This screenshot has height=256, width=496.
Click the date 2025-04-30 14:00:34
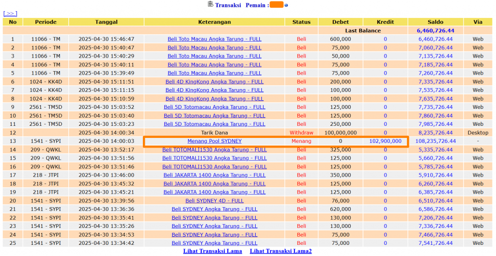(106, 133)
